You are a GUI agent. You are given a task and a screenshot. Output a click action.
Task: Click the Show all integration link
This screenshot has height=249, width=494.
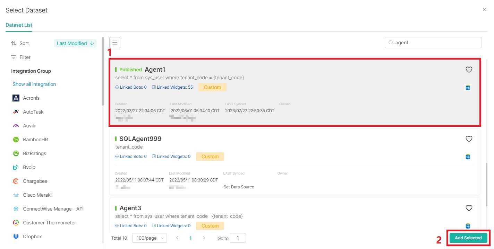click(34, 84)
